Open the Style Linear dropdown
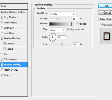The height and width of the screenshot is (100, 112). 57,30
